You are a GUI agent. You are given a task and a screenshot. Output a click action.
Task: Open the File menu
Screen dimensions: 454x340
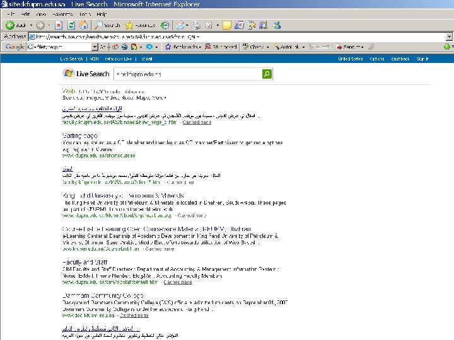point(11,14)
